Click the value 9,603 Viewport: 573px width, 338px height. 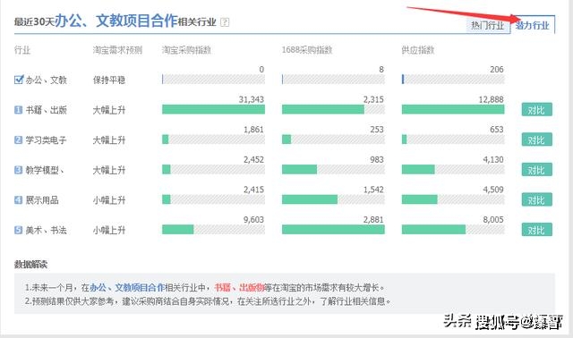(x=253, y=219)
